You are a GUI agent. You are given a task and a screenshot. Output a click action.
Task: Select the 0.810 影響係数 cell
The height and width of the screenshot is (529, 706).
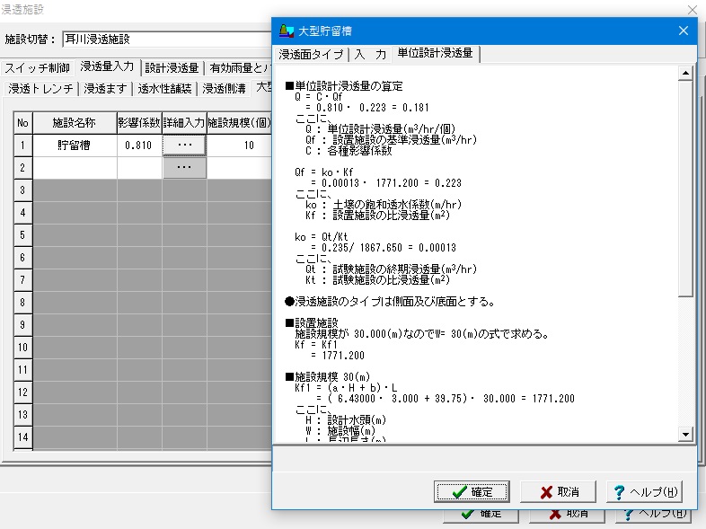pyautogui.click(x=139, y=145)
